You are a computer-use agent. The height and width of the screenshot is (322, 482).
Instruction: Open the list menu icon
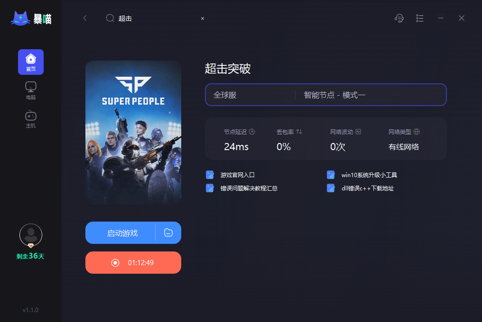419,18
